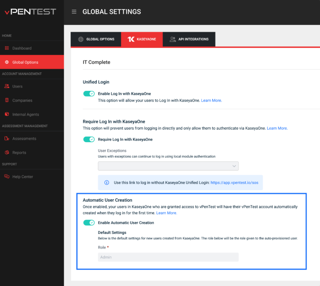
Task: Click the Reports chart icon
Action: pyautogui.click(x=7, y=153)
